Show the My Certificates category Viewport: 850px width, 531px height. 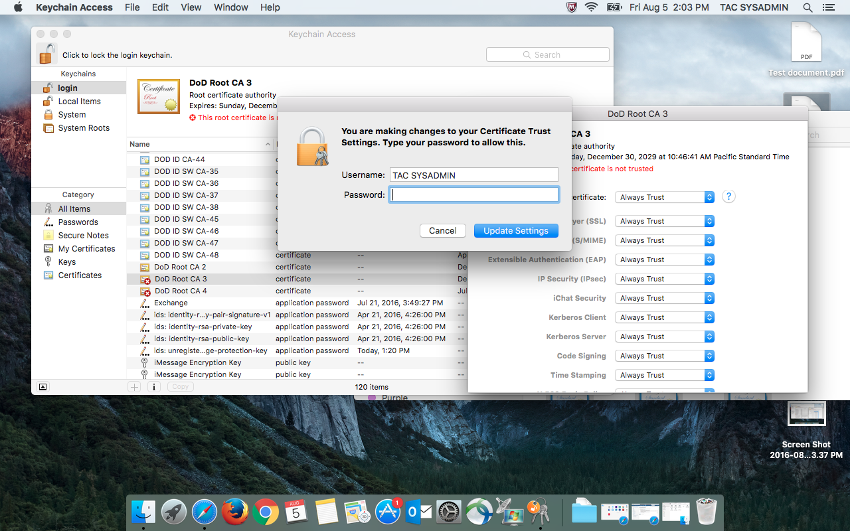pyautogui.click(x=78, y=248)
